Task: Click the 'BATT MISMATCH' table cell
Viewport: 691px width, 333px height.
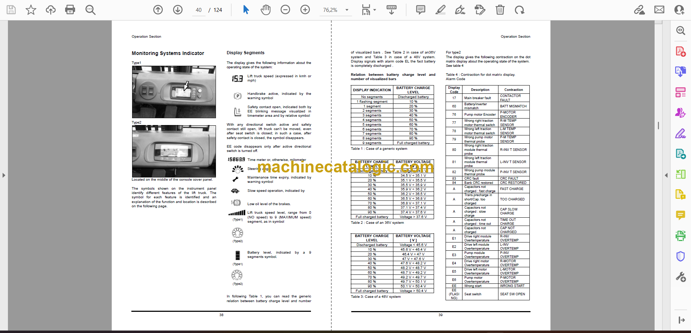Action: (x=514, y=106)
